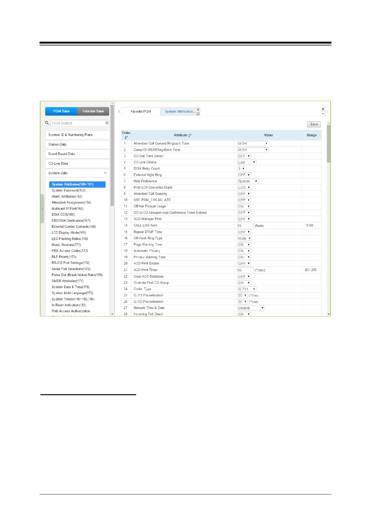This screenshot has width=371, height=524.
Task: Close the System Attributes tab
Action: [198, 110]
